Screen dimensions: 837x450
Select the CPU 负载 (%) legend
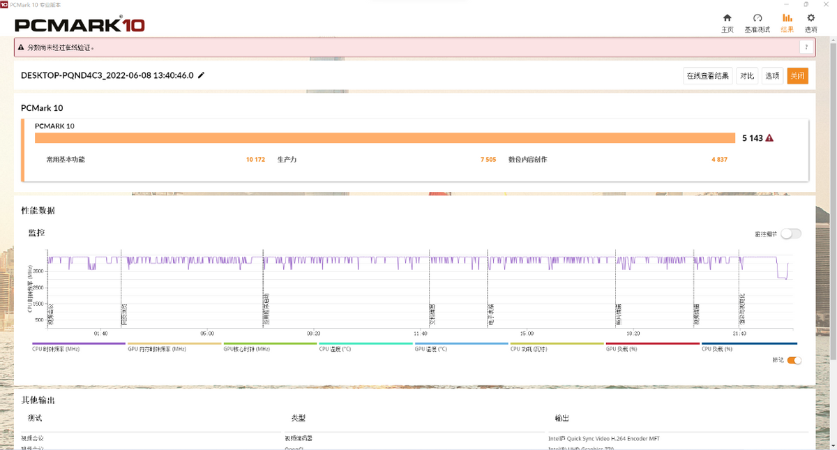click(718, 348)
